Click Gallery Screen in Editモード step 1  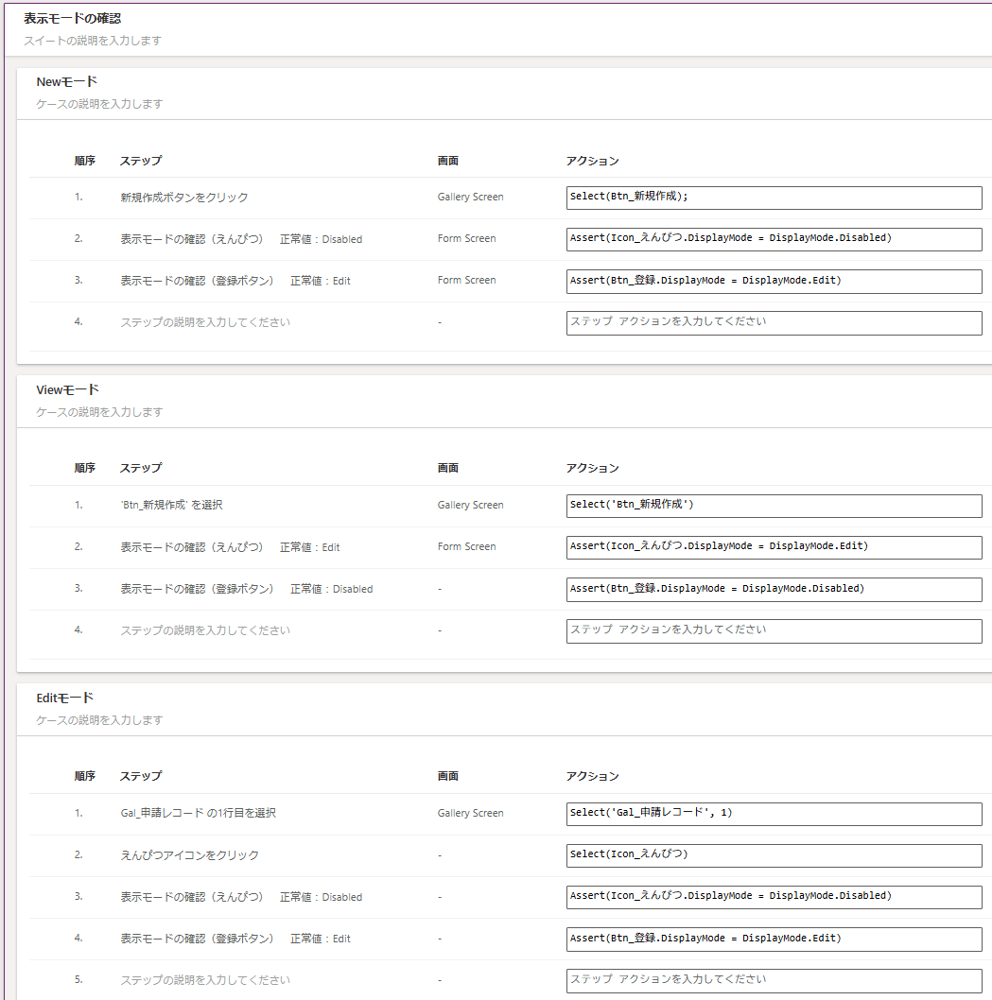pyautogui.click(x=470, y=813)
